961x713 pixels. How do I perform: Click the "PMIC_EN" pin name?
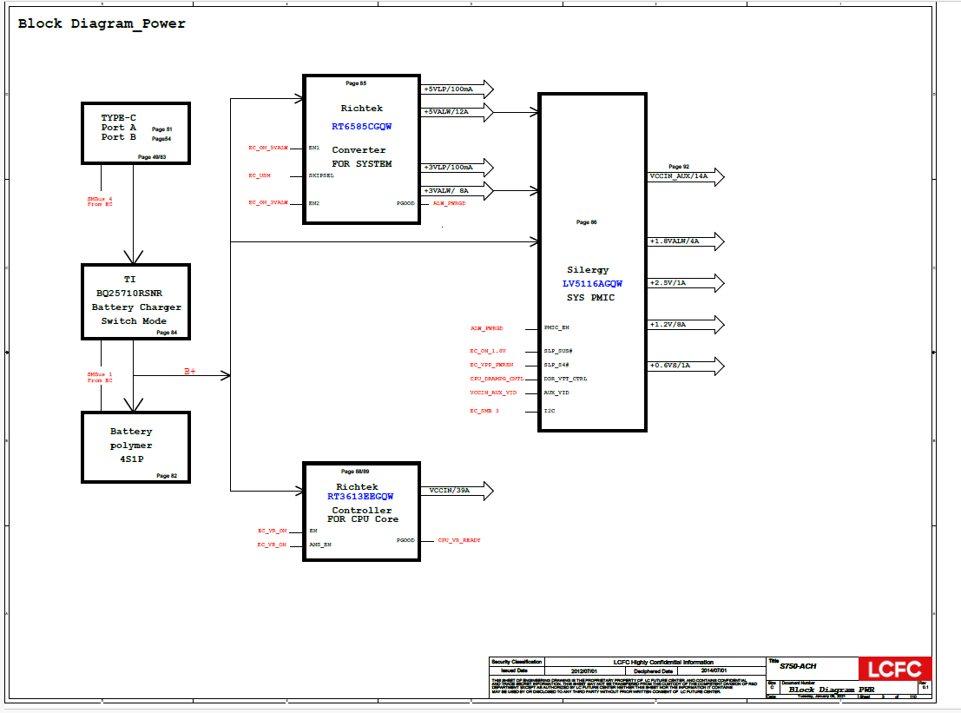556,328
